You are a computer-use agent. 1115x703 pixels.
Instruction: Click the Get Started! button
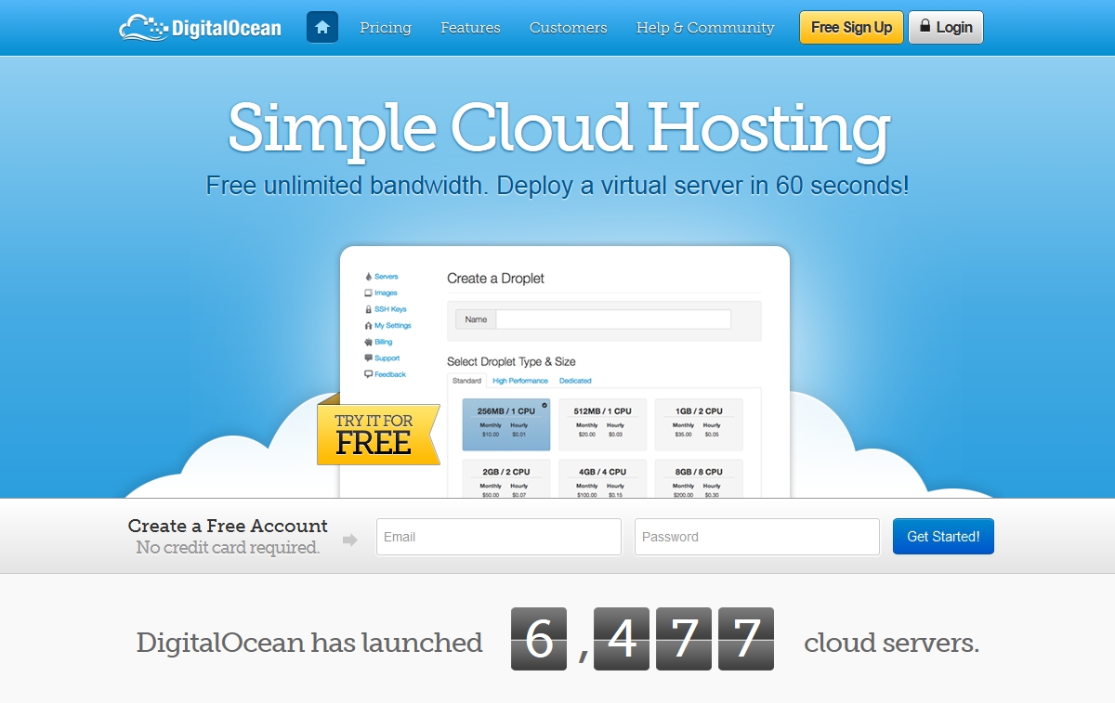(943, 537)
